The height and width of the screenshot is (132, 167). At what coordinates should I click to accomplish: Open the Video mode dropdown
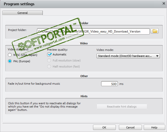click(128, 56)
